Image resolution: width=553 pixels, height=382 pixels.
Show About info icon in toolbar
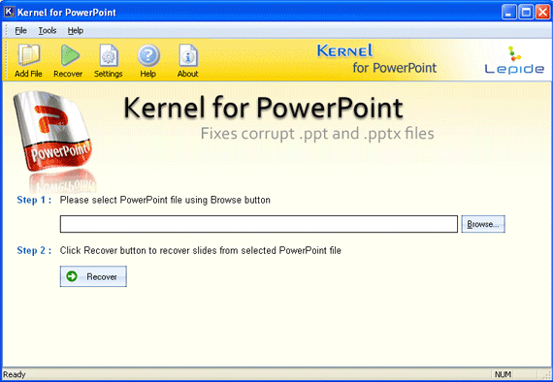(188, 55)
